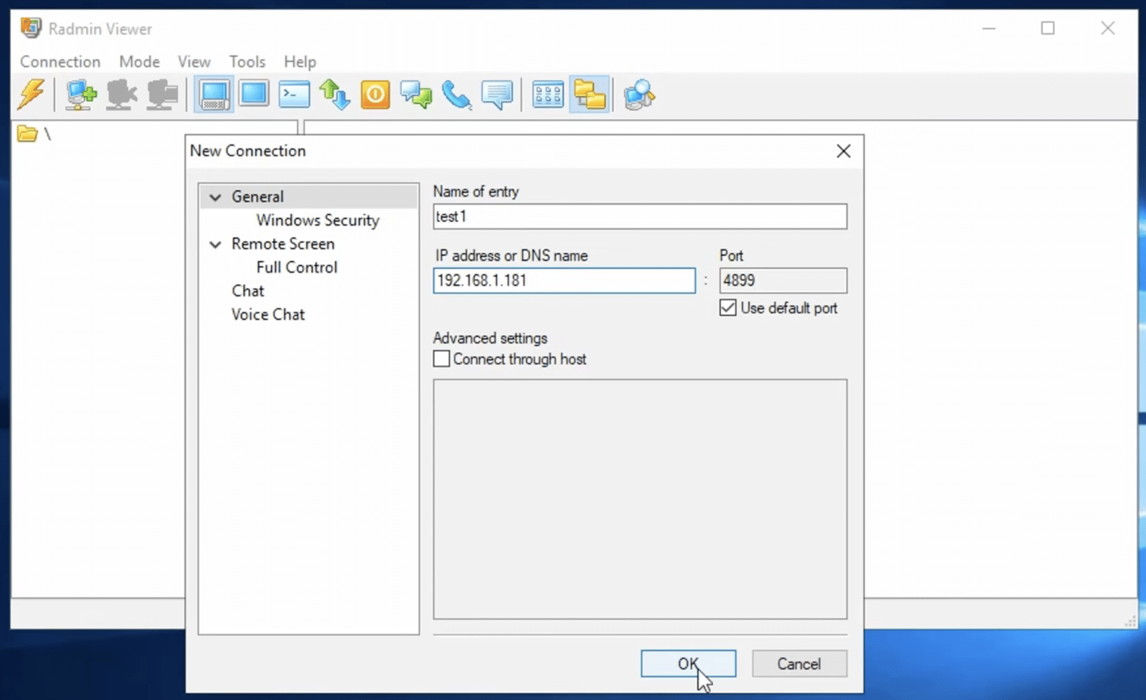
Task: Enable the Connect through host checkbox
Action: point(442,359)
